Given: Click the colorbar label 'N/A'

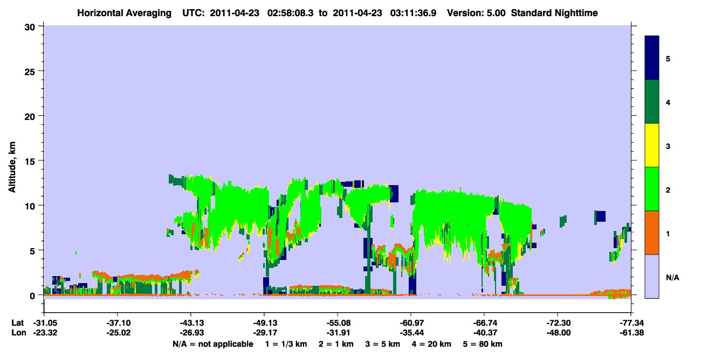Looking at the screenshot, I should pyautogui.click(x=672, y=278).
